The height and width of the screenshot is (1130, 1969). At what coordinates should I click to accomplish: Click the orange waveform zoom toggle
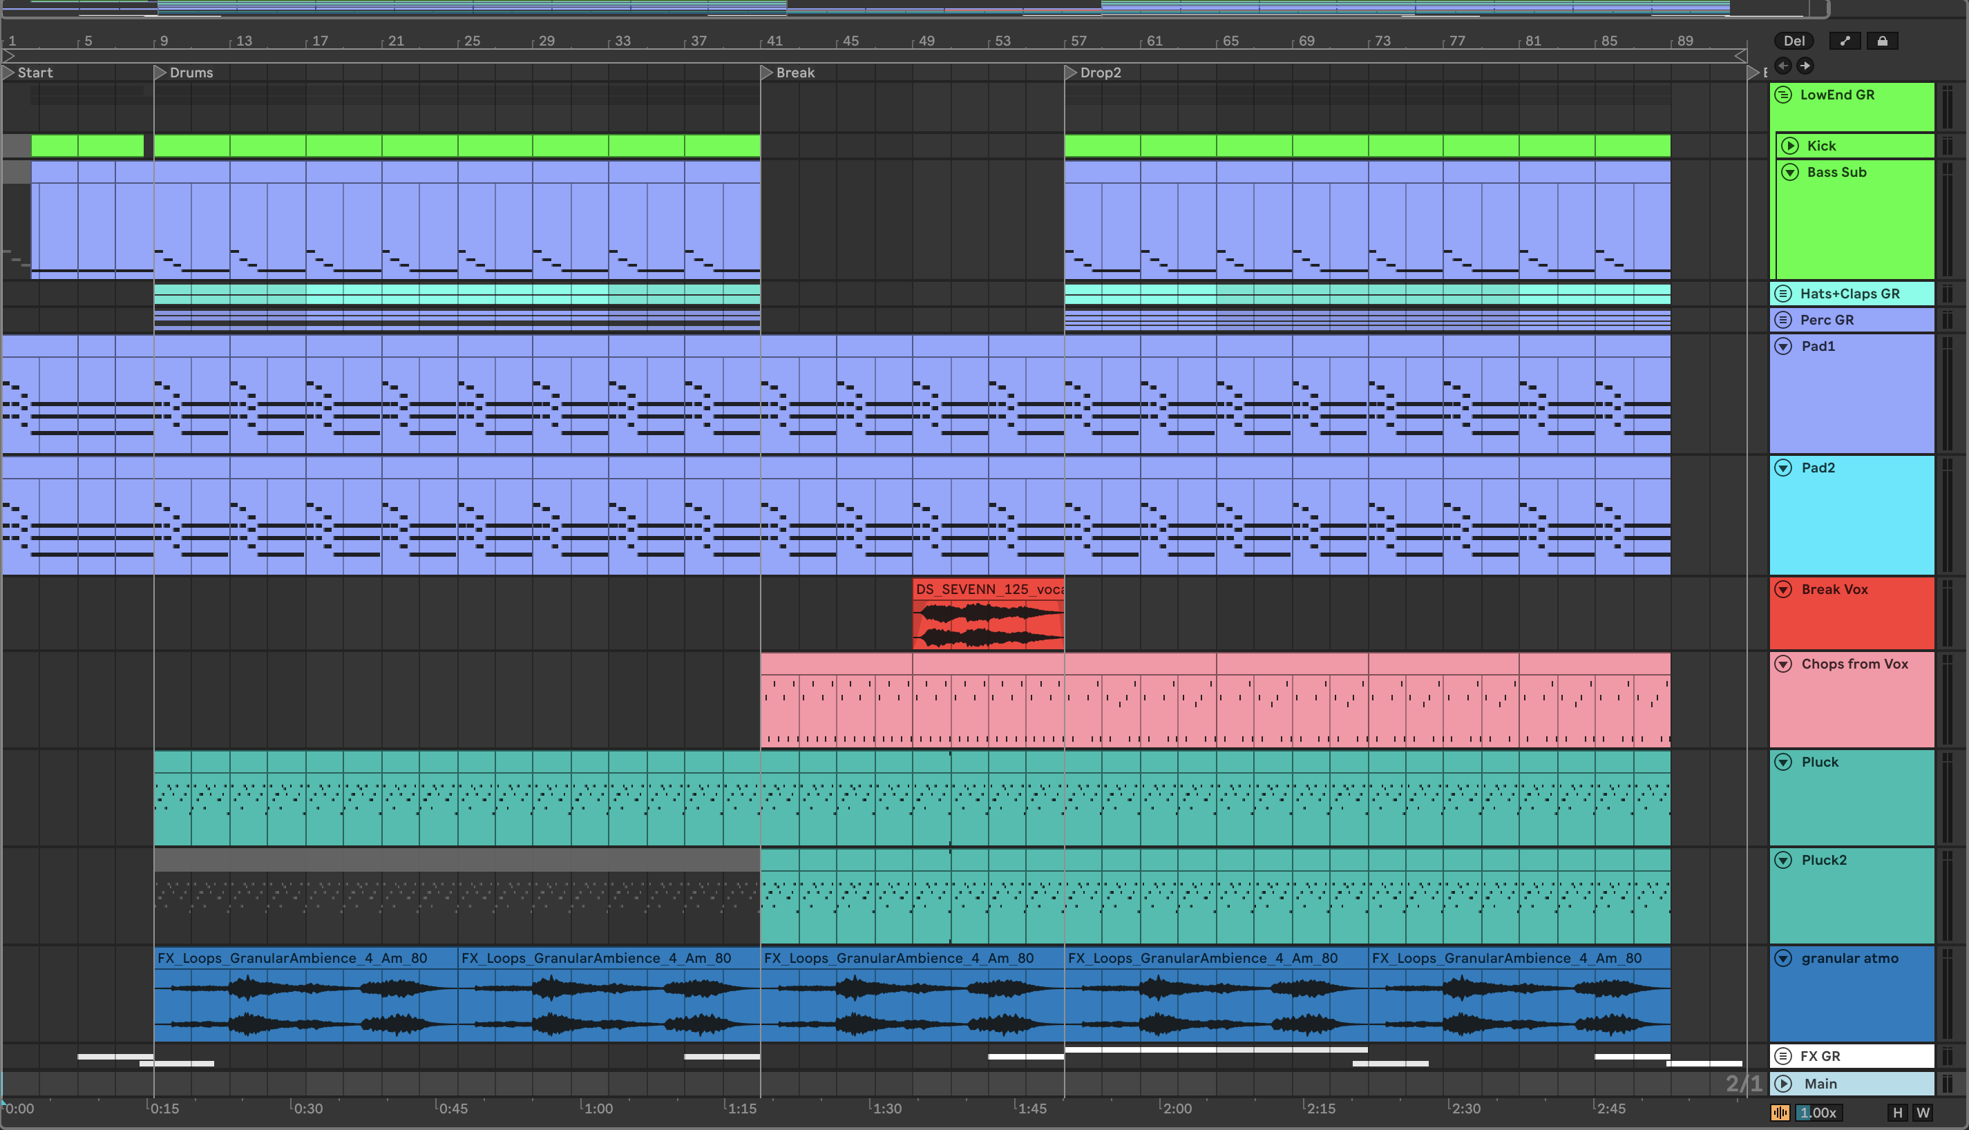[1780, 1112]
